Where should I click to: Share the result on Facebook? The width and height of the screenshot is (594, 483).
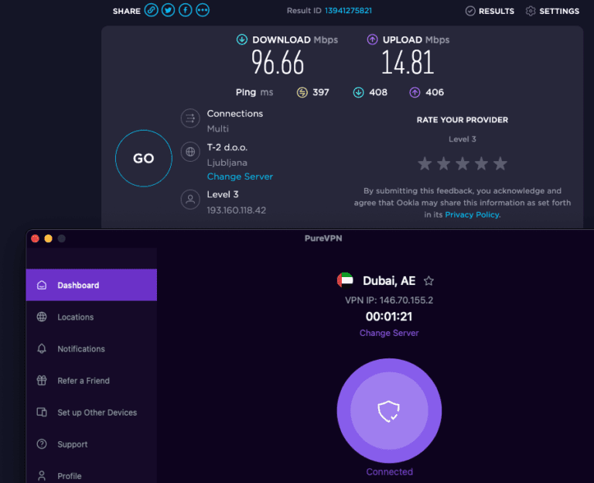click(186, 10)
